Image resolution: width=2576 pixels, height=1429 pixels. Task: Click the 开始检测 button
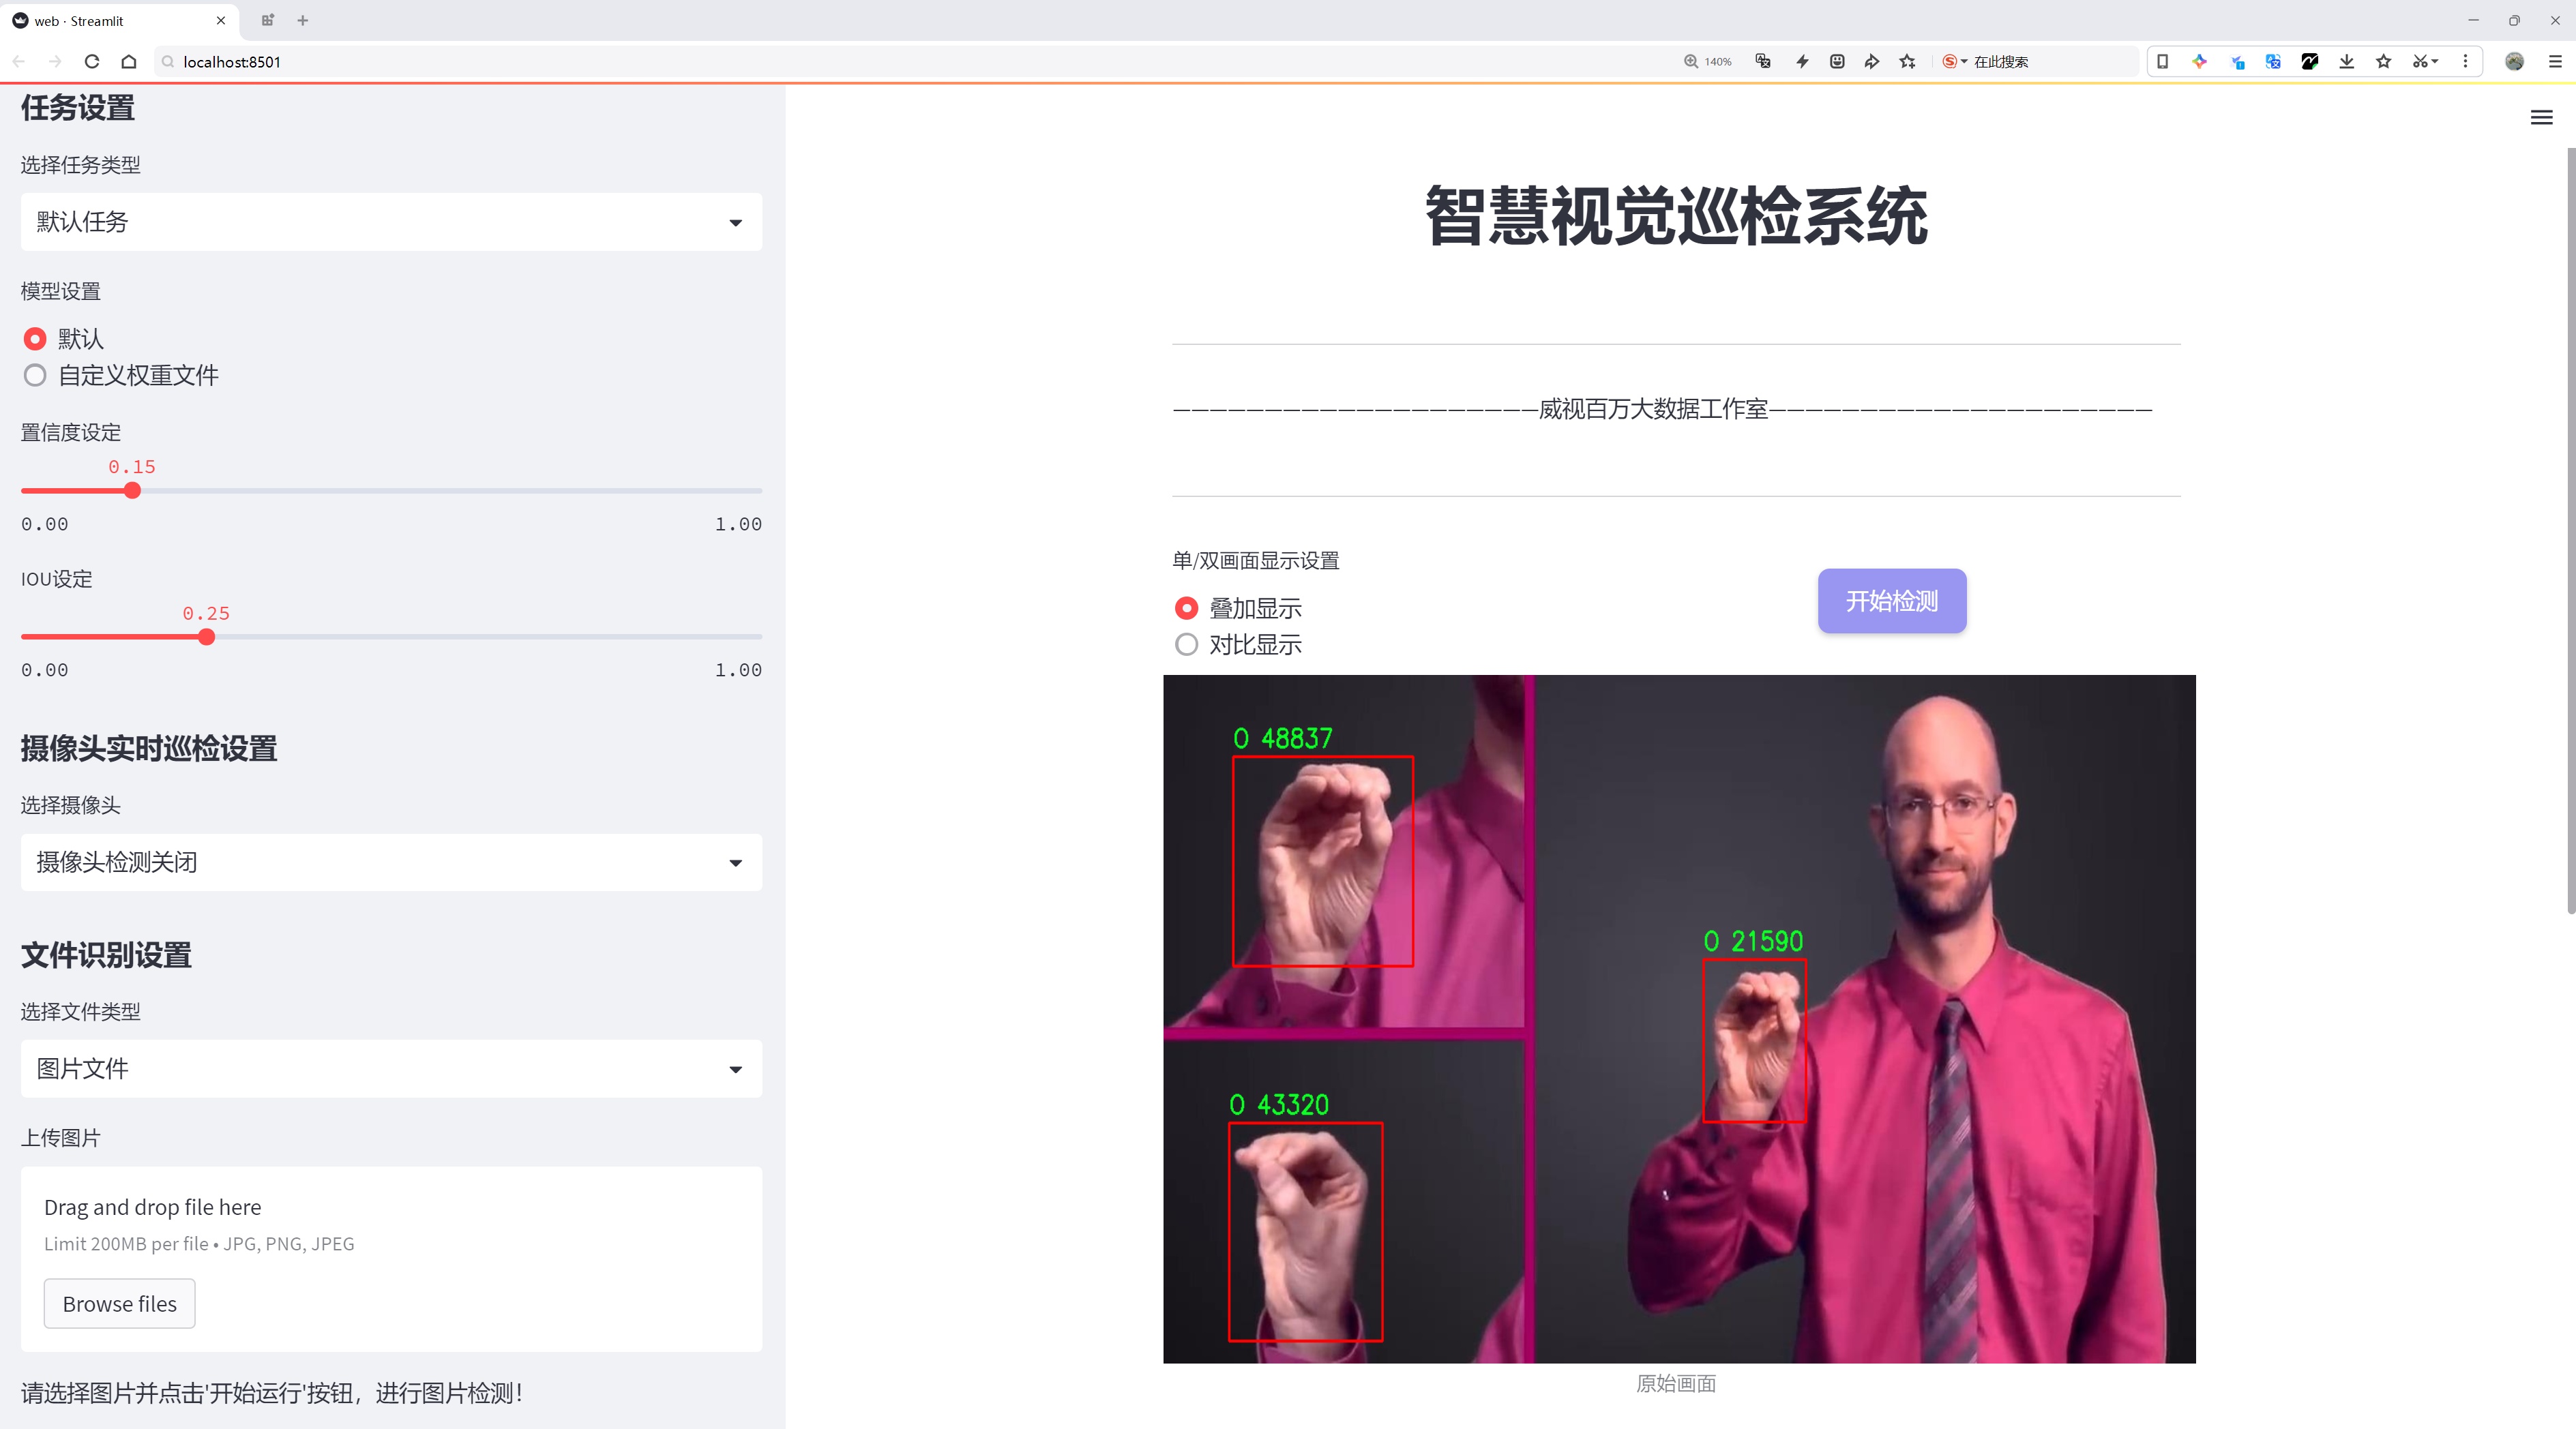coord(1892,601)
